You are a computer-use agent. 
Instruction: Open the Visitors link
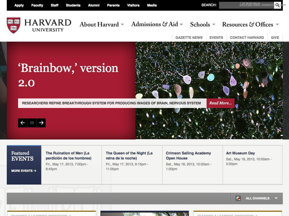(133, 5)
